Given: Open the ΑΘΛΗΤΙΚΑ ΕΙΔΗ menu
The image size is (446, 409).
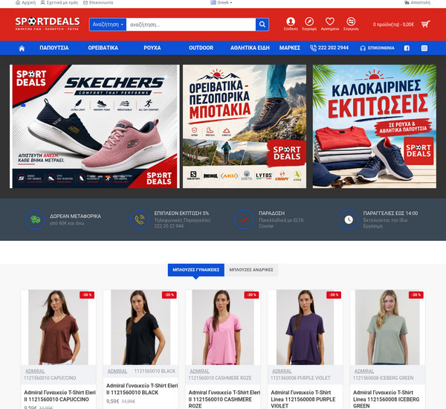Looking at the screenshot, I should 250,48.
